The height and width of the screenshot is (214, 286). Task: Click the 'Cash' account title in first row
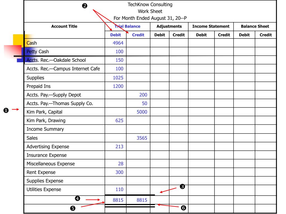pyautogui.click(x=32, y=43)
